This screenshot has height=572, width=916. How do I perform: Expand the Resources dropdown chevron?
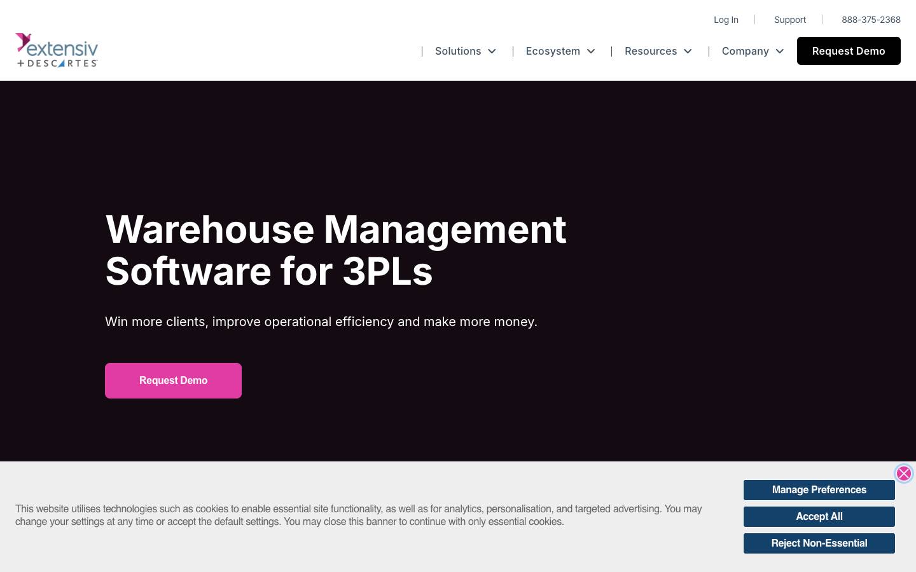coord(688,51)
